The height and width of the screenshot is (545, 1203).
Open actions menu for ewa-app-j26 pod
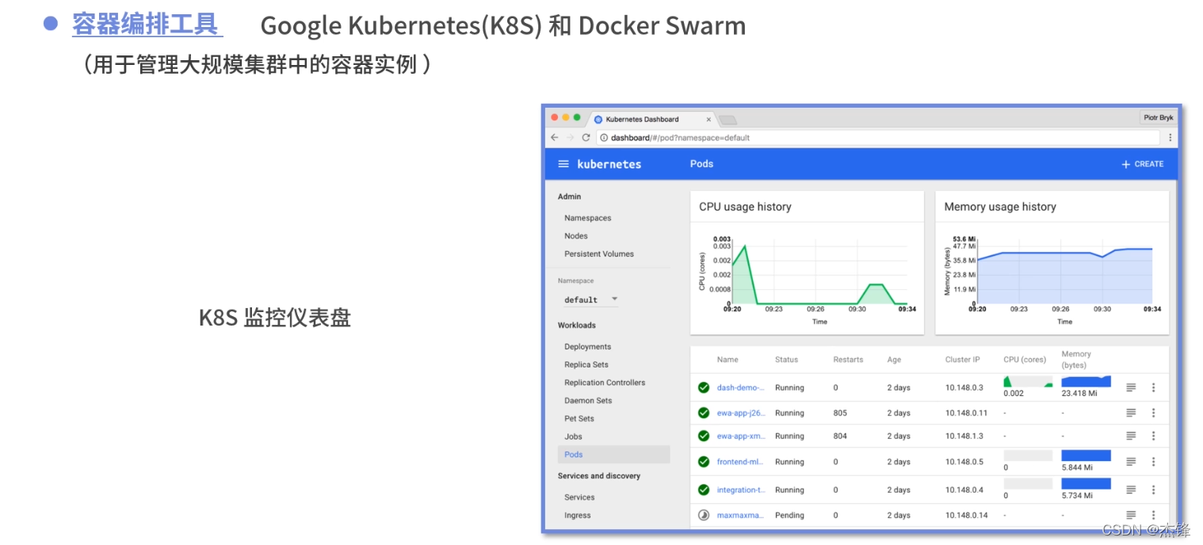click(1154, 413)
